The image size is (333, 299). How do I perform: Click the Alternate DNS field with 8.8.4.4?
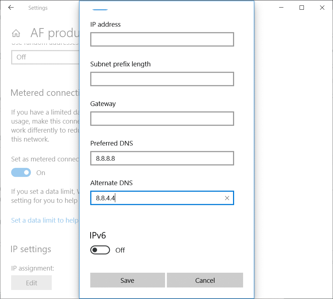coord(162,198)
